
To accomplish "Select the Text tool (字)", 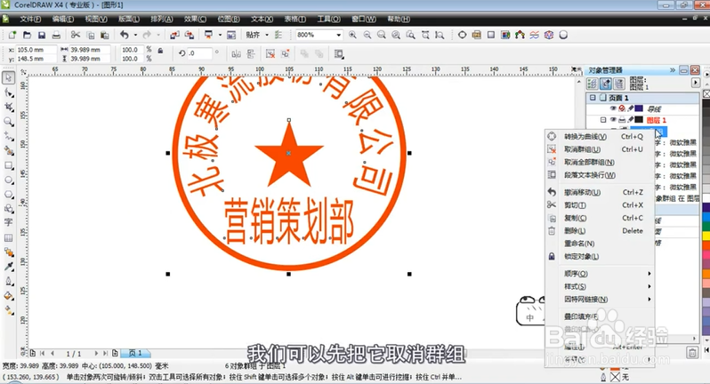I will (8, 222).
